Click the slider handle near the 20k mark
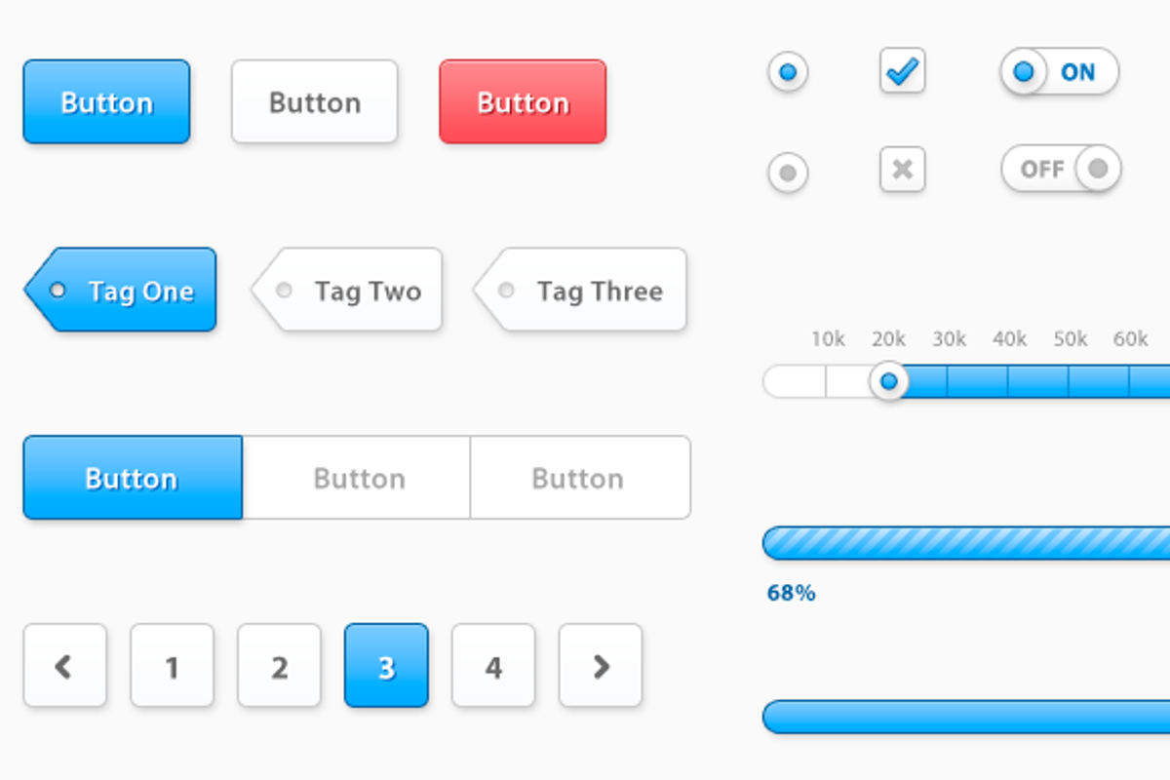Screen dimensions: 1170x780 889,382
